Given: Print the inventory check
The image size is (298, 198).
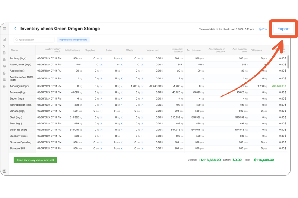Looking at the screenshot, I should (x=263, y=29).
